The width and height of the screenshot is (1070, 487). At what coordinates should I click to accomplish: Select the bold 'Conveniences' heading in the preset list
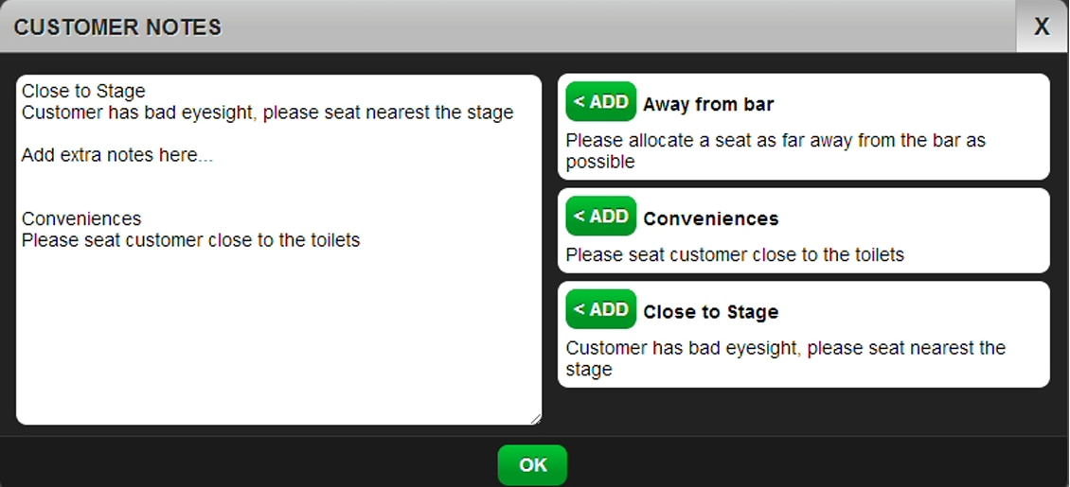coord(710,218)
